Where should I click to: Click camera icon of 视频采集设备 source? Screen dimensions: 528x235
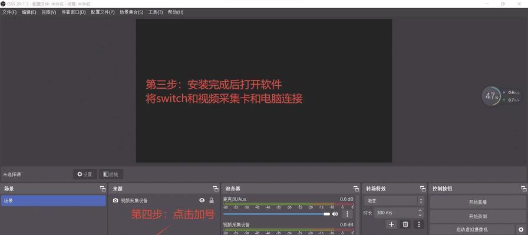point(115,200)
